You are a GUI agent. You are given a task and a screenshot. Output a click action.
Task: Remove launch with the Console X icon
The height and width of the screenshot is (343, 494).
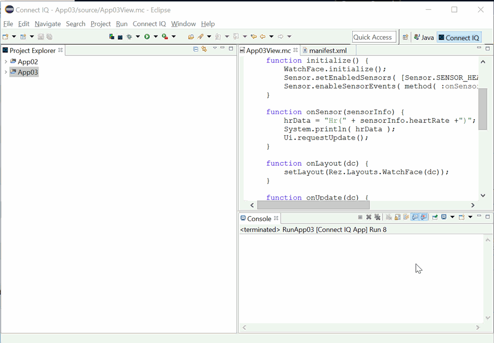click(x=369, y=218)
